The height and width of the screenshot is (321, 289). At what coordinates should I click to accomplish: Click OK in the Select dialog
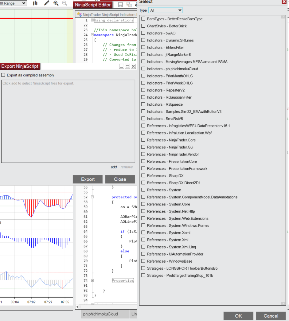coord(238,316)
